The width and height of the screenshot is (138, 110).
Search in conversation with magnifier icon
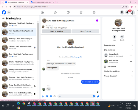coord(122,37)
